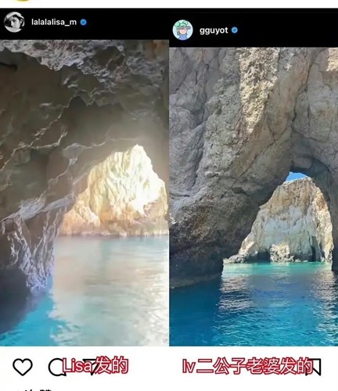Save post with bookmark icon
Viewport: 338px width, 391px height.
tap(314, 367)
